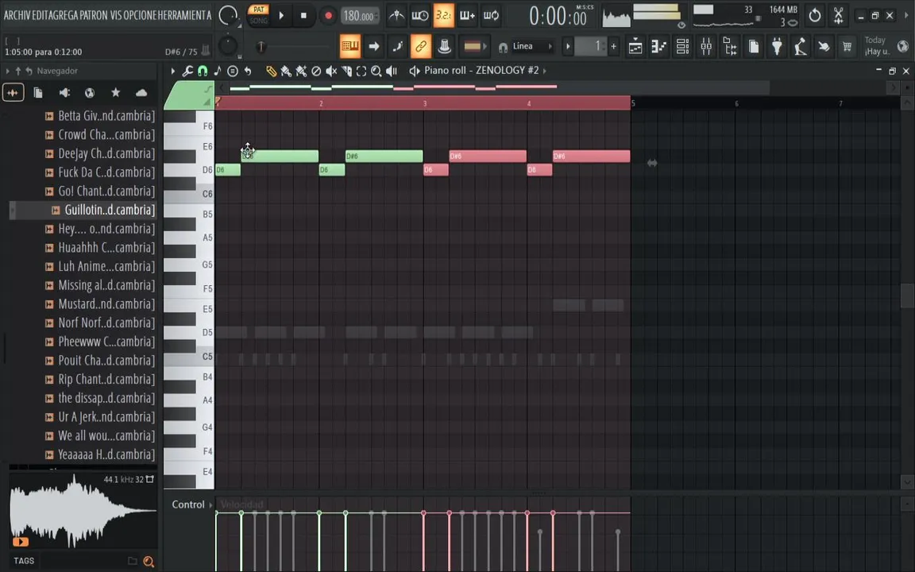Open the ARCHIV menu
915x572 pixels.
(17, 15)
